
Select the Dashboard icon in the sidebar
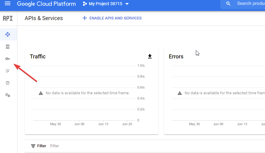tap(8, 34)
